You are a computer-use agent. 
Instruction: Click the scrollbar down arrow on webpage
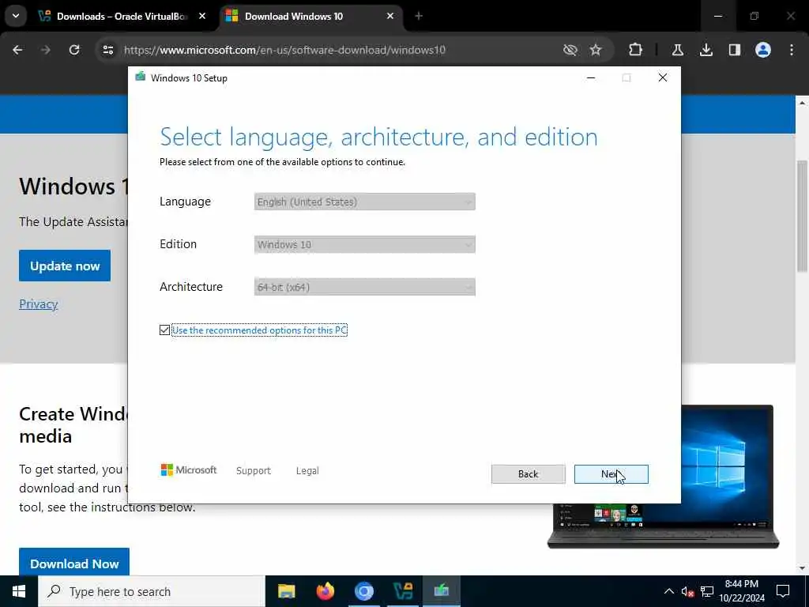(x=802, y=568)
